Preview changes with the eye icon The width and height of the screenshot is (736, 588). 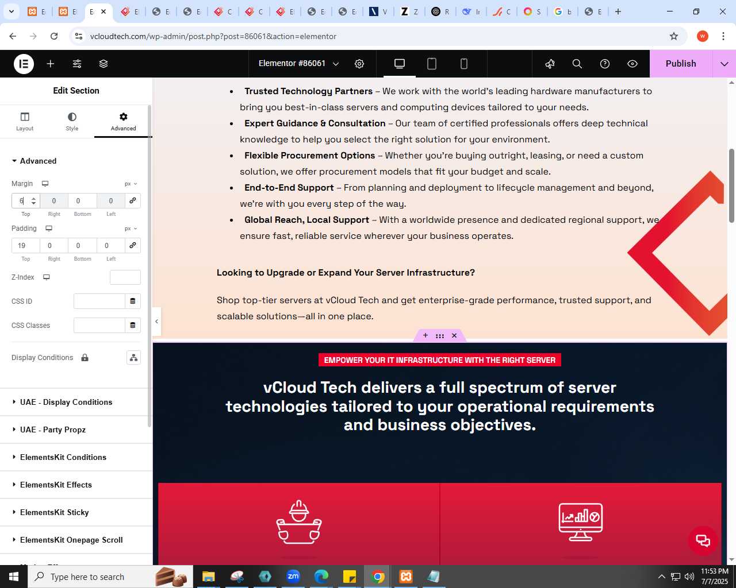click(632, 64)
